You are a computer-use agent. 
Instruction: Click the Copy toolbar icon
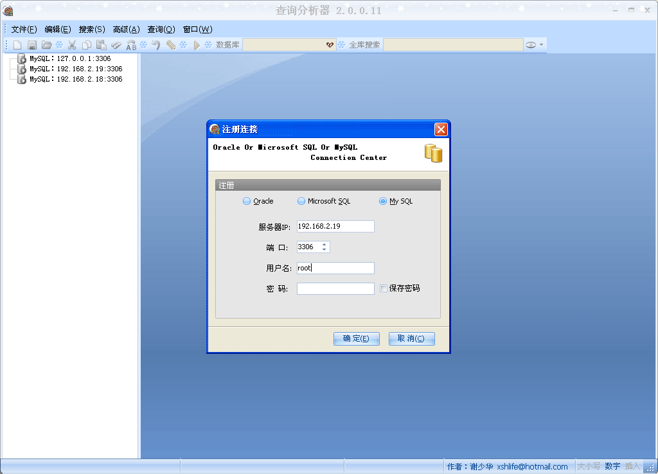(87, 45)
